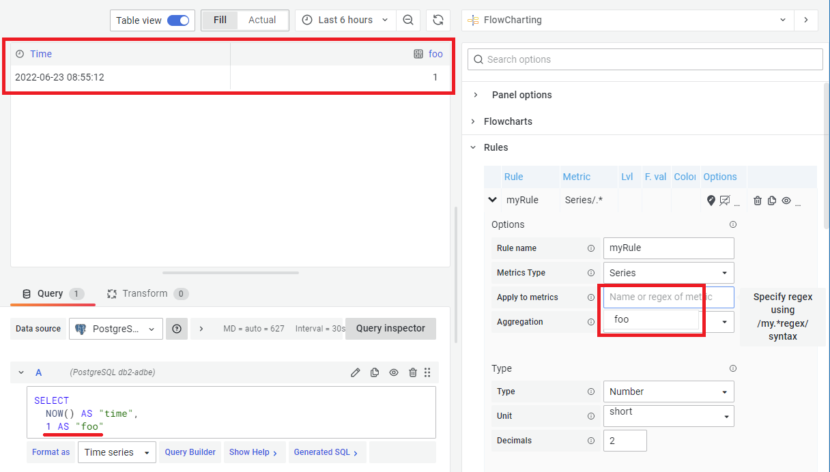Click the info icon beside Aggregation
Screen dimensions: 830x472
pos(591,322)
